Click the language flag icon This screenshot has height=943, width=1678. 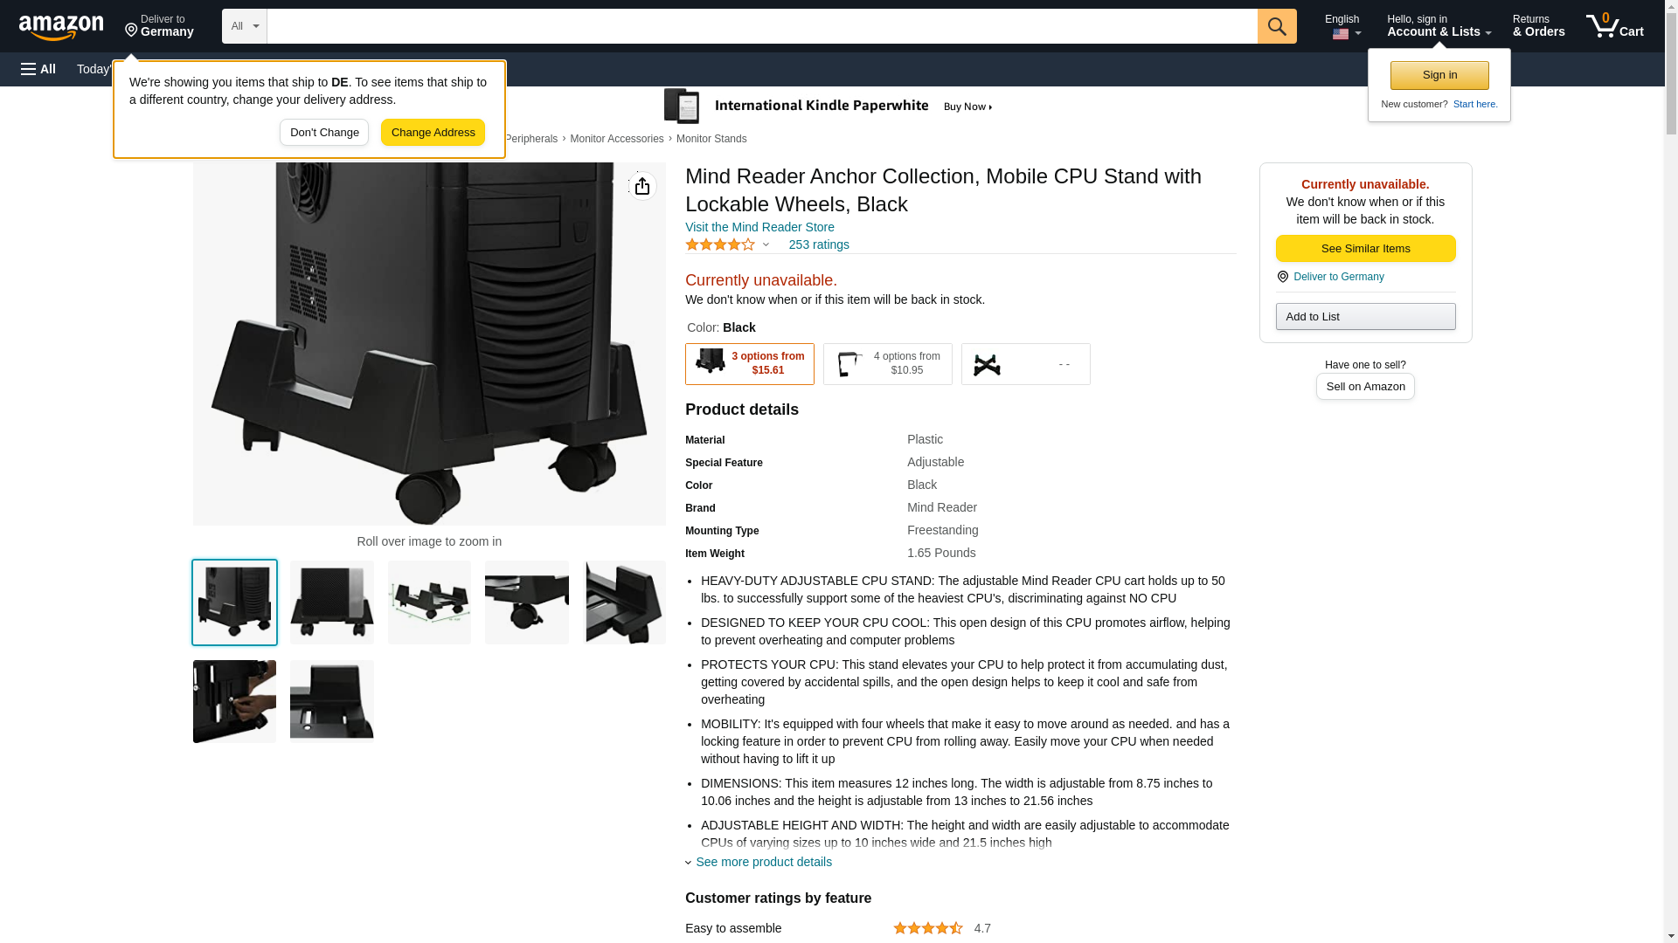tap(1341, 34)
